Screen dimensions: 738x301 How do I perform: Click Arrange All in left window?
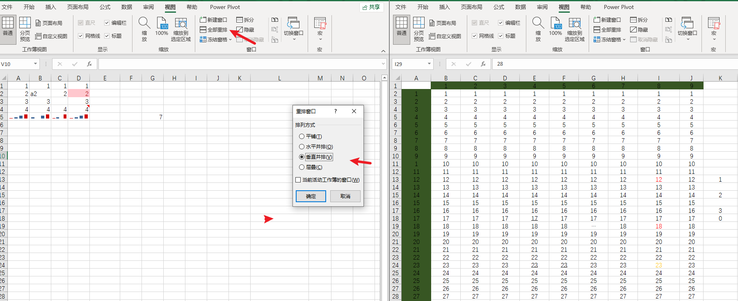point(213,30)
